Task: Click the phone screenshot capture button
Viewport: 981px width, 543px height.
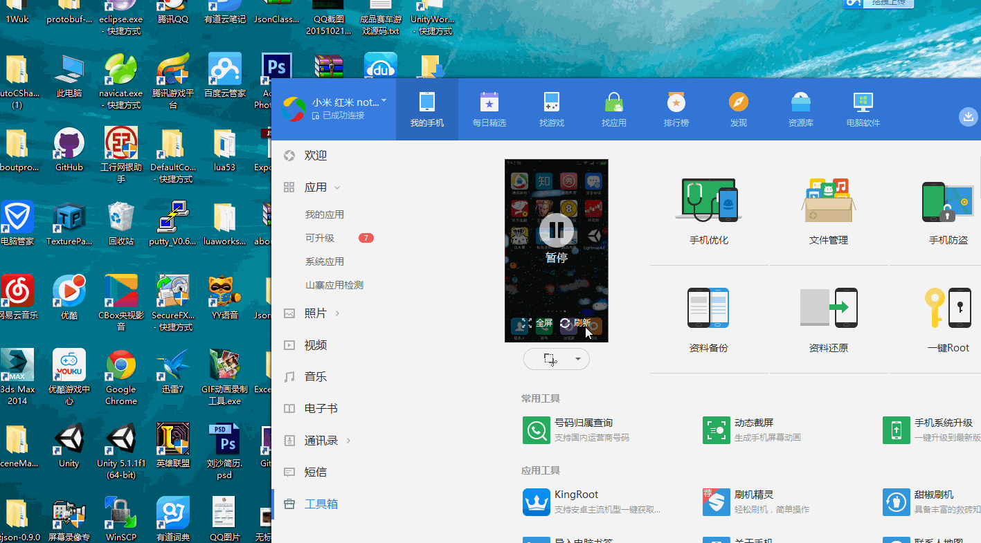Action: [550, 359]
